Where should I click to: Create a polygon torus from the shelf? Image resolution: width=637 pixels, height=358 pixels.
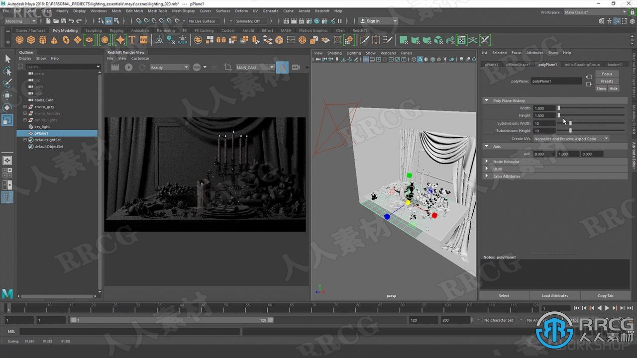pyautogui.click(x=66, y=40)
